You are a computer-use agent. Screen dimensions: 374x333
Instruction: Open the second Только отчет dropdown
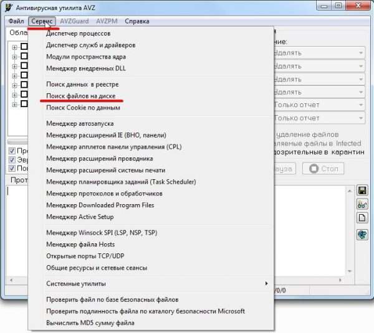coord(319,118)
